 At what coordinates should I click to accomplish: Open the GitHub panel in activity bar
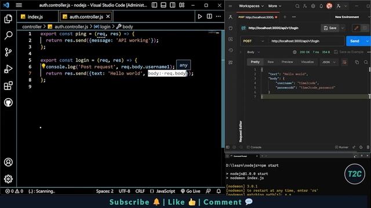tap(8, 102)
